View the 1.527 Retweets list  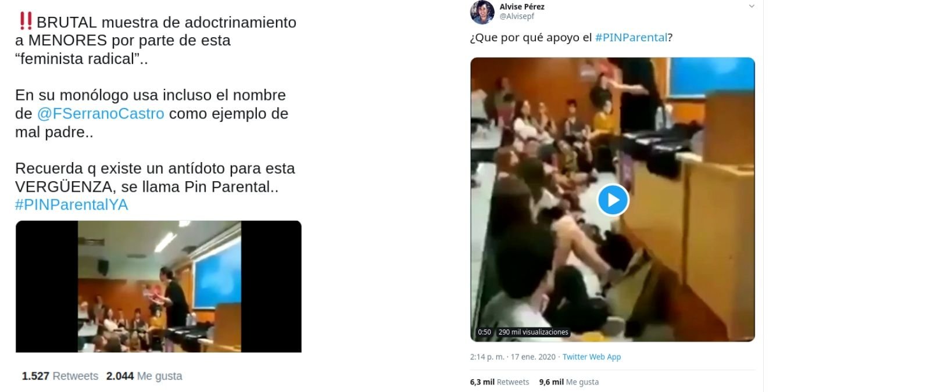60,376
